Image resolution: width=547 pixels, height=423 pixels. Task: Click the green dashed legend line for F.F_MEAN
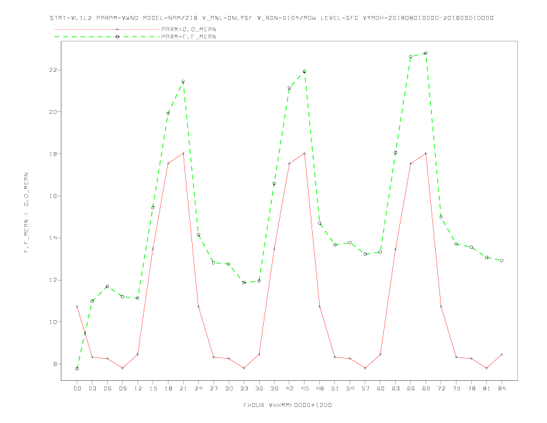[x=107, y=37]
